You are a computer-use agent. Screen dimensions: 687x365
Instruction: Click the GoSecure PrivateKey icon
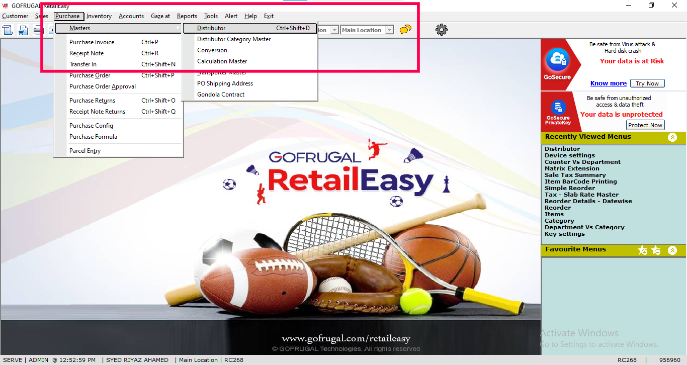click(558, 107)
